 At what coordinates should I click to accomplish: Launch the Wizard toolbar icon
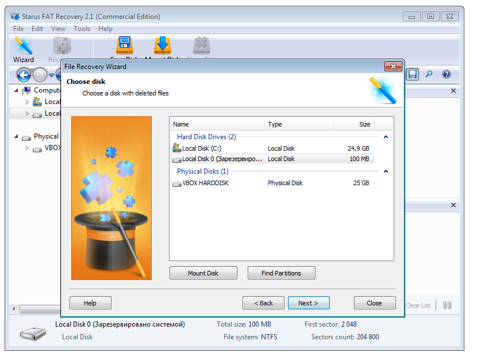[x=24, y=49]
